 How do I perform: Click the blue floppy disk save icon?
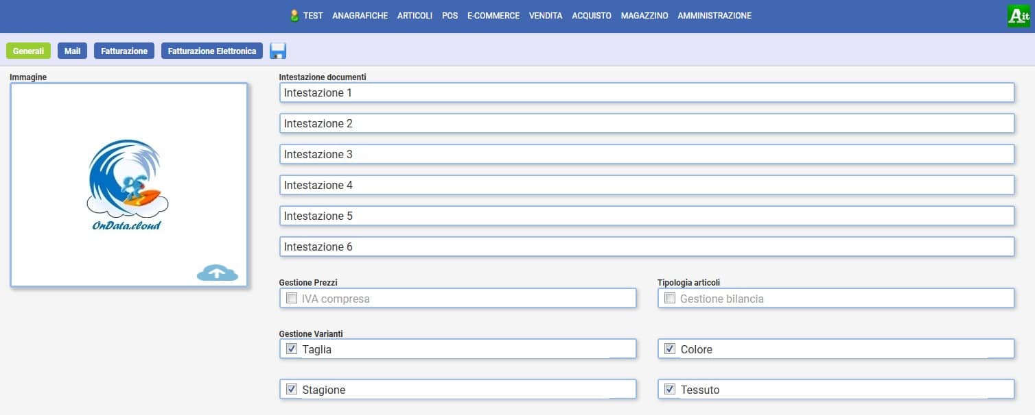[278, 51]
